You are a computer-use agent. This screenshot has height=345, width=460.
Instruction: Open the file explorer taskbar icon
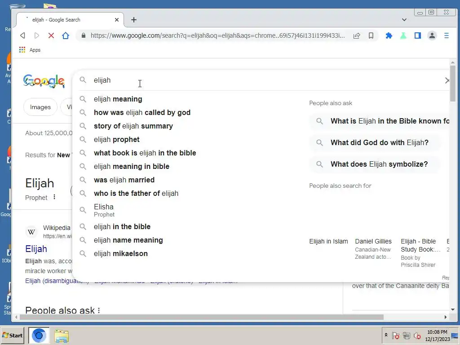(x=62, y=336)
